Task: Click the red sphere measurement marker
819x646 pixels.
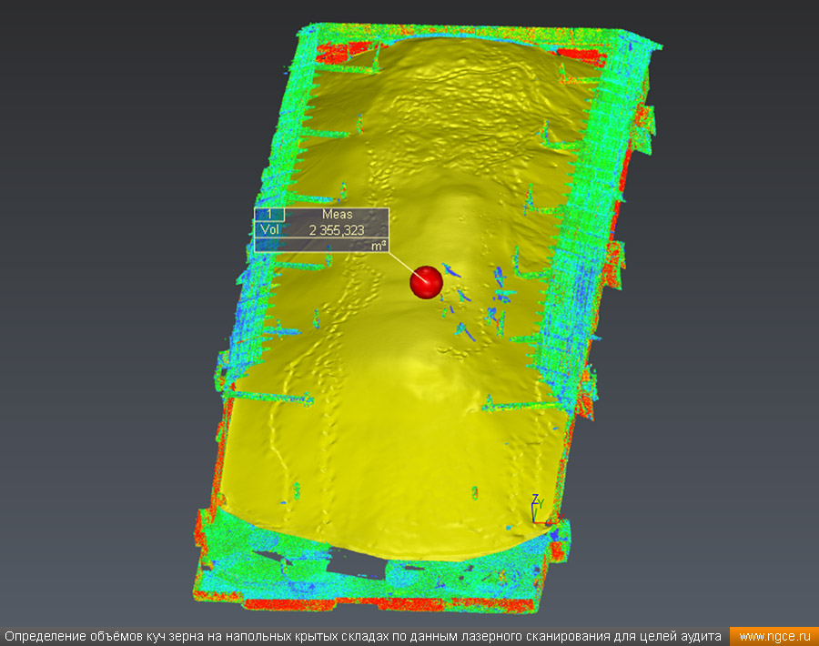Action: 425,282
